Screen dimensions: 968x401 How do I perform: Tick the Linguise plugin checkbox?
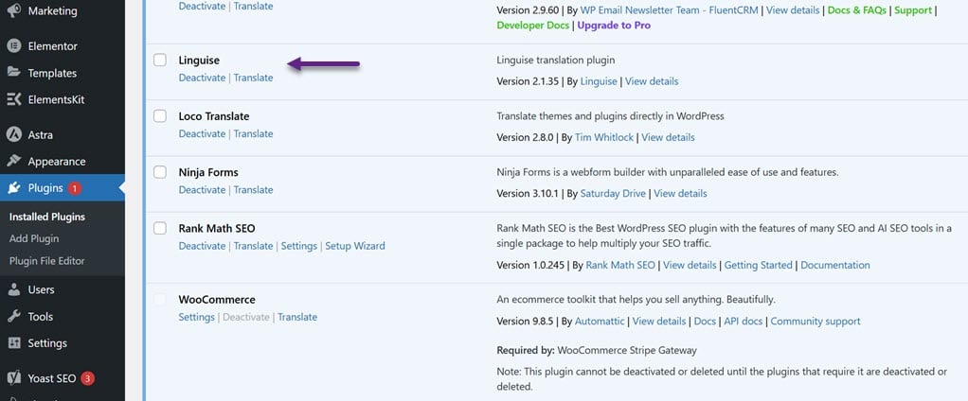(160, 60)
